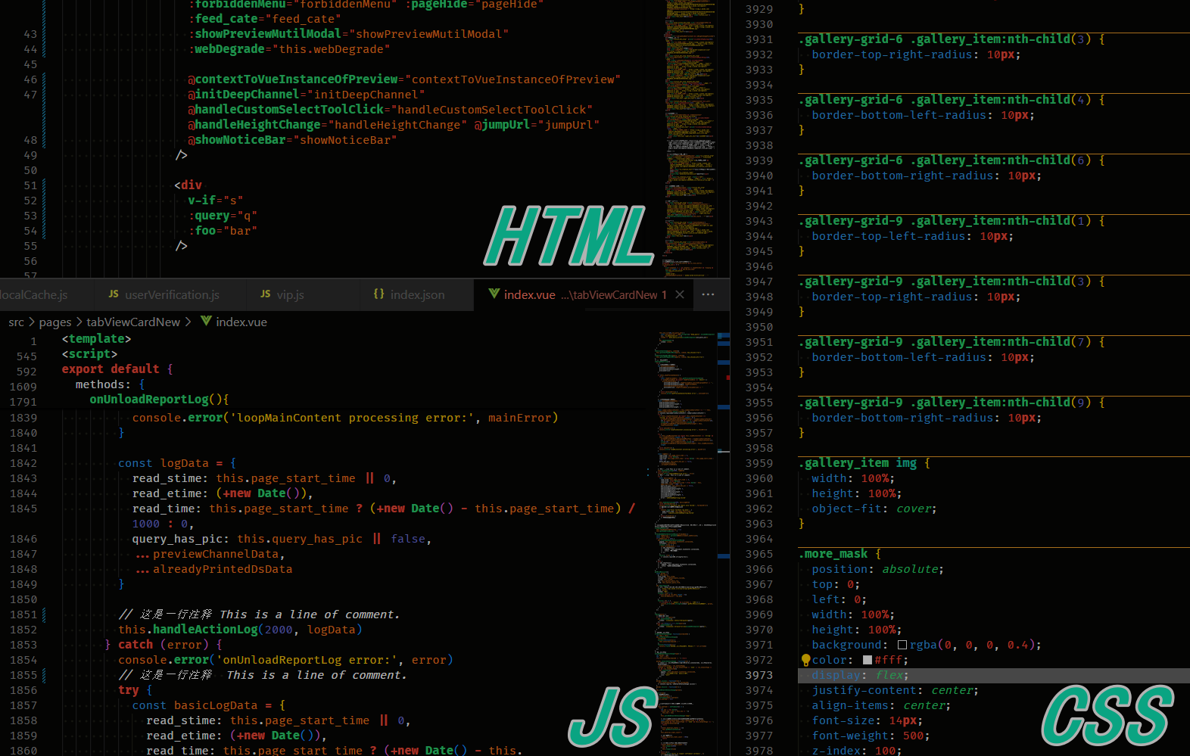Click the rgba(0, 0, 0, 0.4) color swatch
Screen dimensions: 1190x756
pos(902,645)
